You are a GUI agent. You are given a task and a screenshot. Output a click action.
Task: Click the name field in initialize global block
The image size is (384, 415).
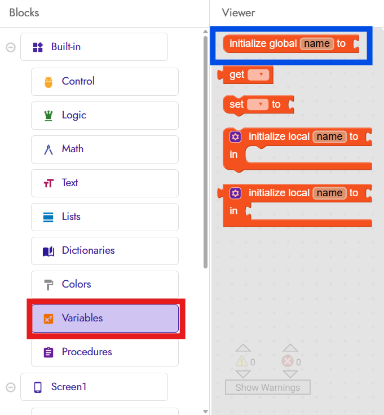[x=316, y=44]
